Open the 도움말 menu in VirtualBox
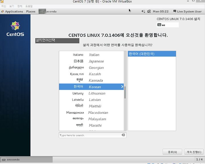Image resolution: width=205 pixels, height=164 pixels. coord(29,6)
